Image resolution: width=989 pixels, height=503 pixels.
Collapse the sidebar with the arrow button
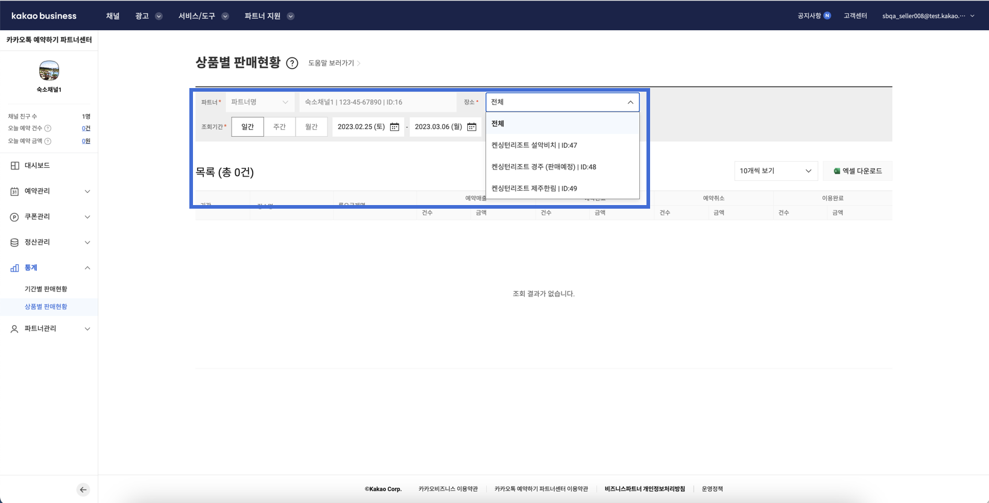tap(83, 490)
